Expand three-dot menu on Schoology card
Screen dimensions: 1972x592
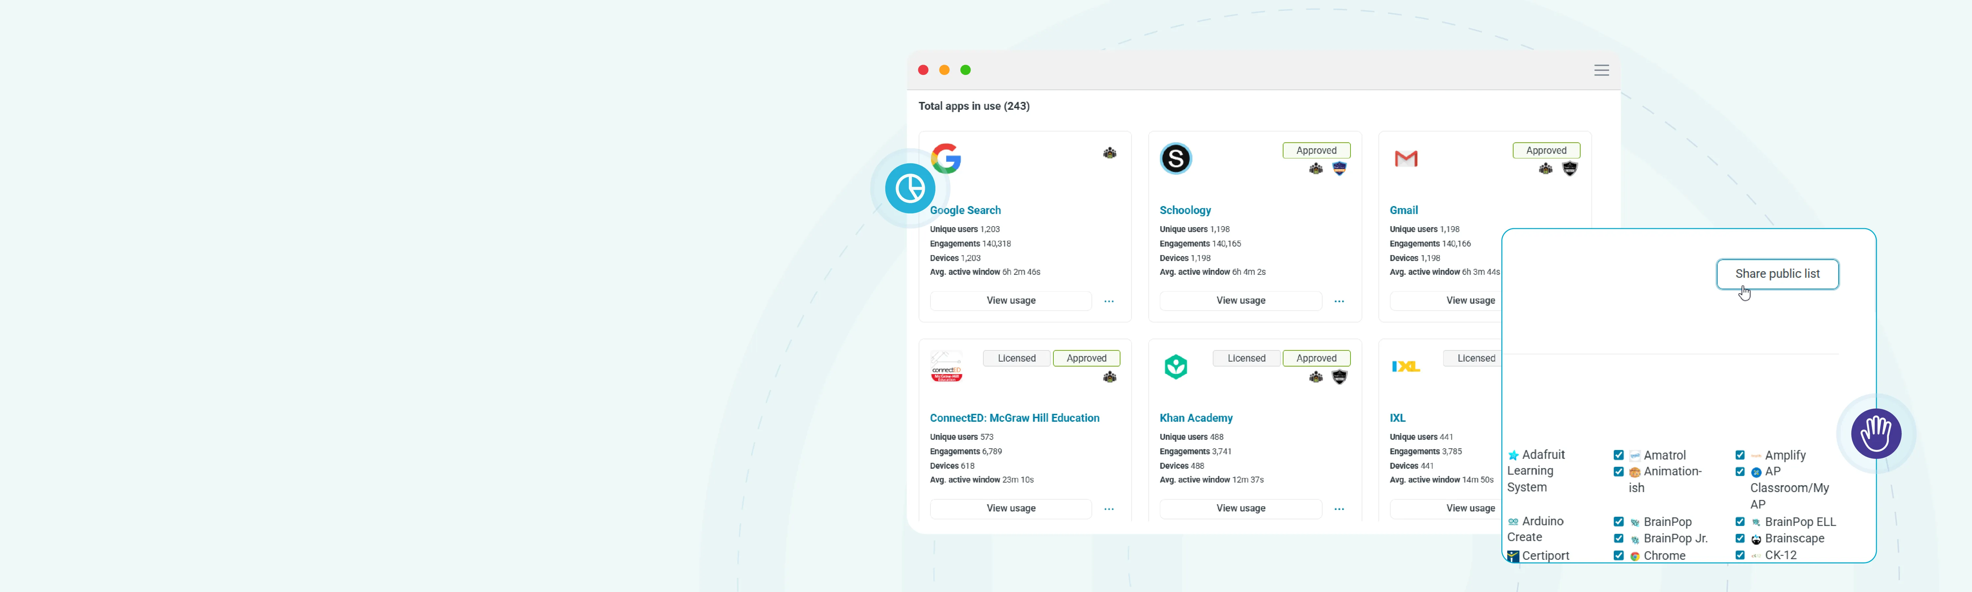(x=1339, y=301)
